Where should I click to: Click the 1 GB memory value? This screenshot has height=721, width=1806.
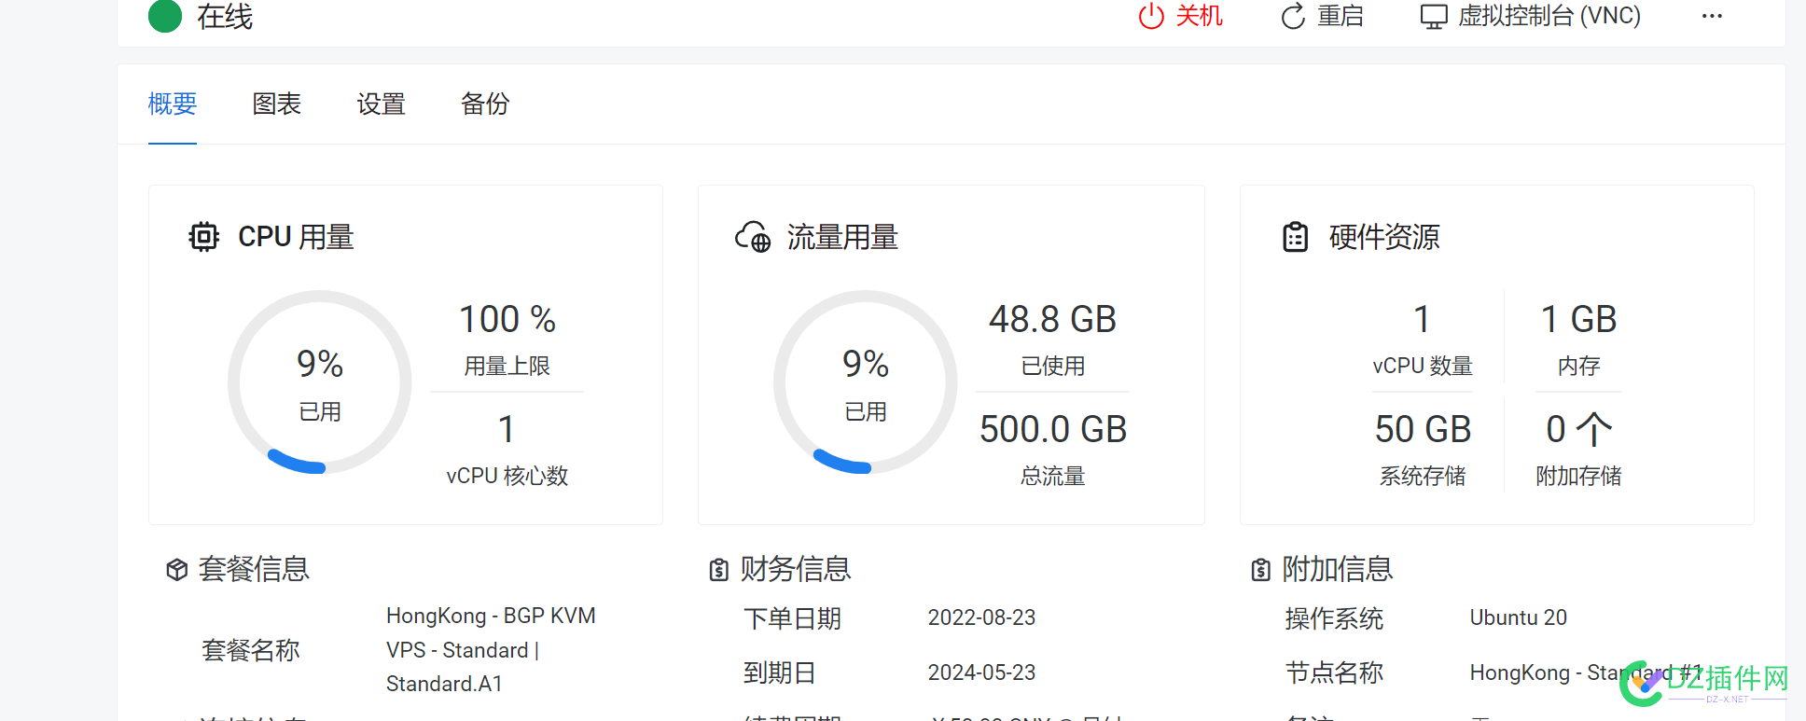[x=1578, y=320]
